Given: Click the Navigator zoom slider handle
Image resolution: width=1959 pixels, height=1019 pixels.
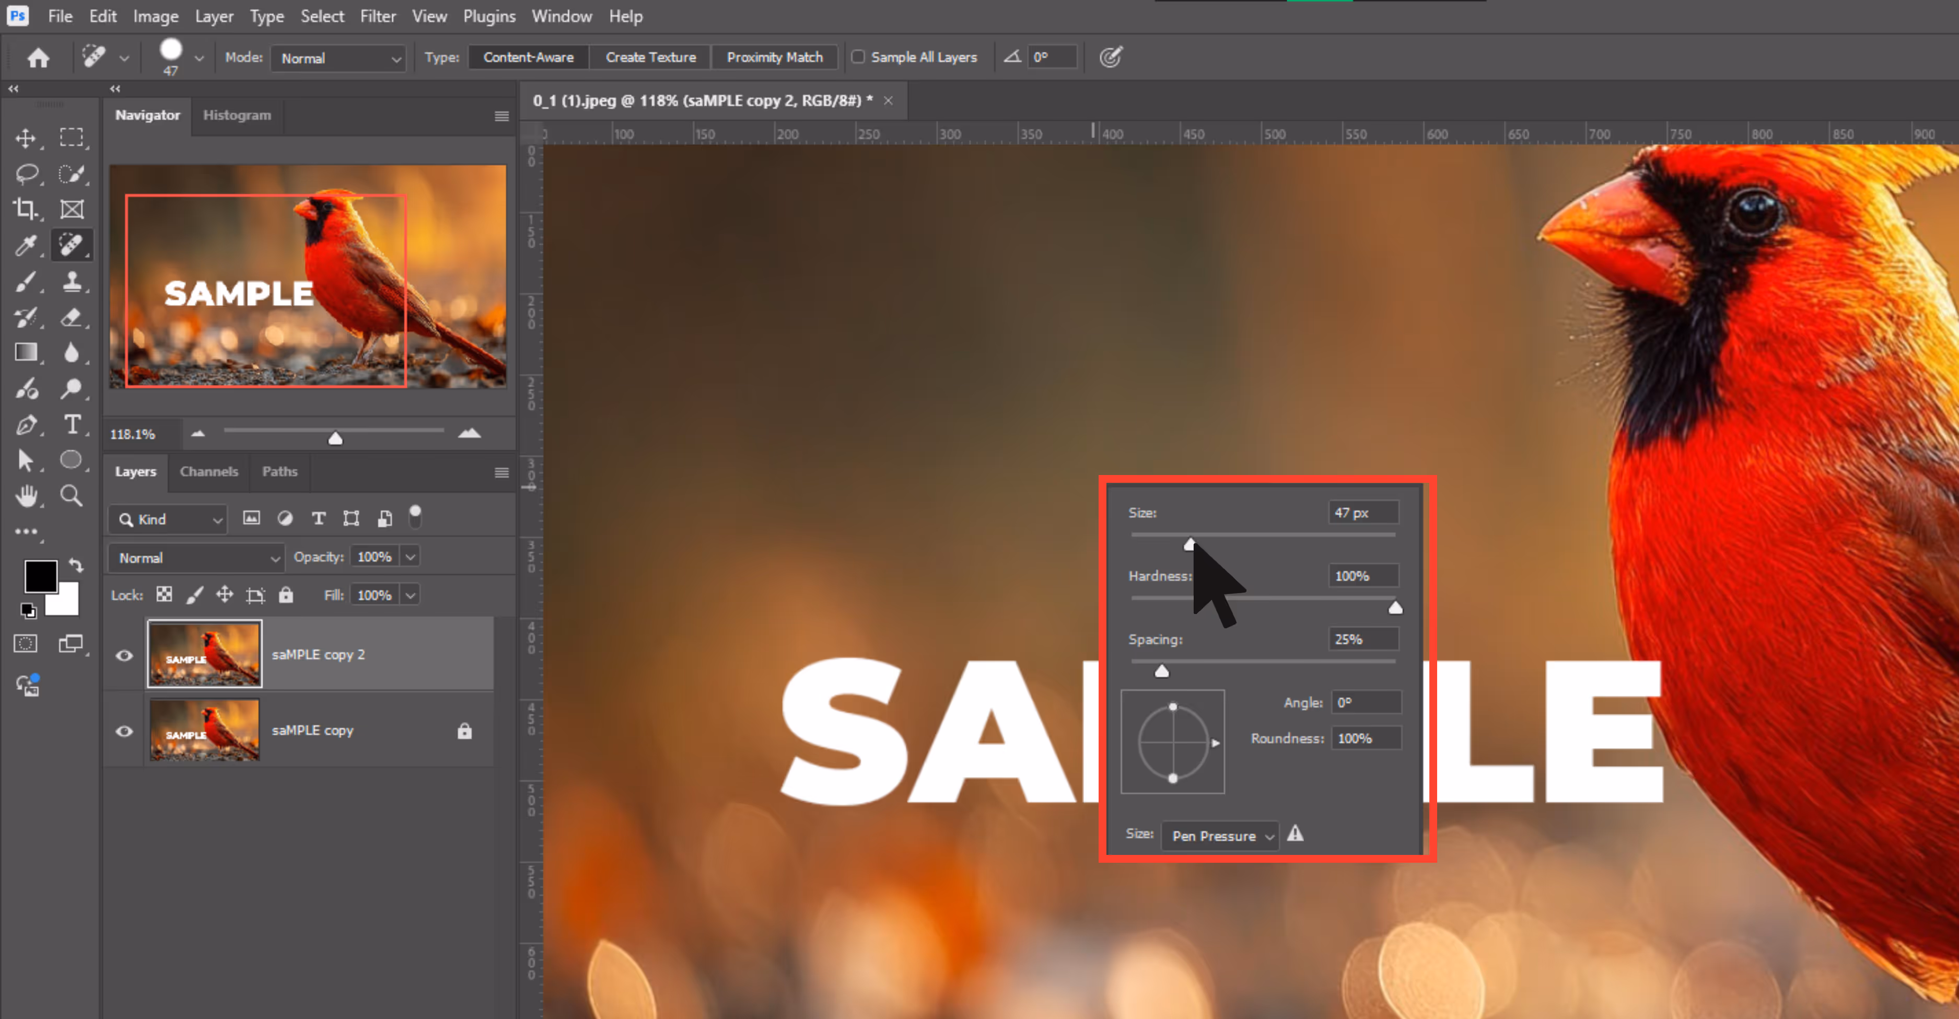Looking at the screenshot, I should 335,438.
